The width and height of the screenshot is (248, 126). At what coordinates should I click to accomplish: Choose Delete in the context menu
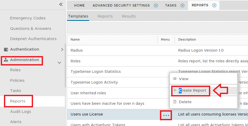click(x=185, y=102)
